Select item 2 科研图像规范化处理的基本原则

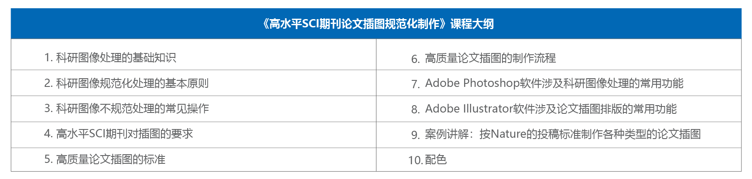(193, 83)
